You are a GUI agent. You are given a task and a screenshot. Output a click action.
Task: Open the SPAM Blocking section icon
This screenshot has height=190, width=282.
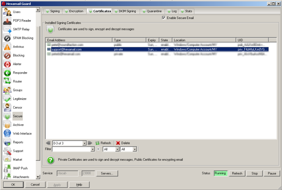[7, 38]
